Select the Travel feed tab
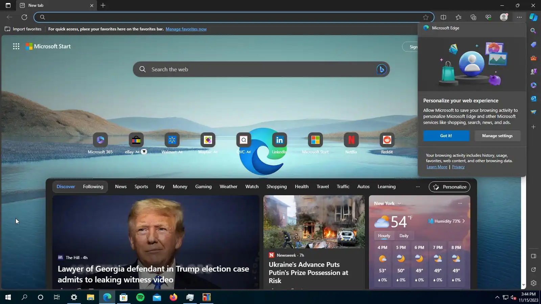This screenshot has height=304, width=541. coord(323,186)
